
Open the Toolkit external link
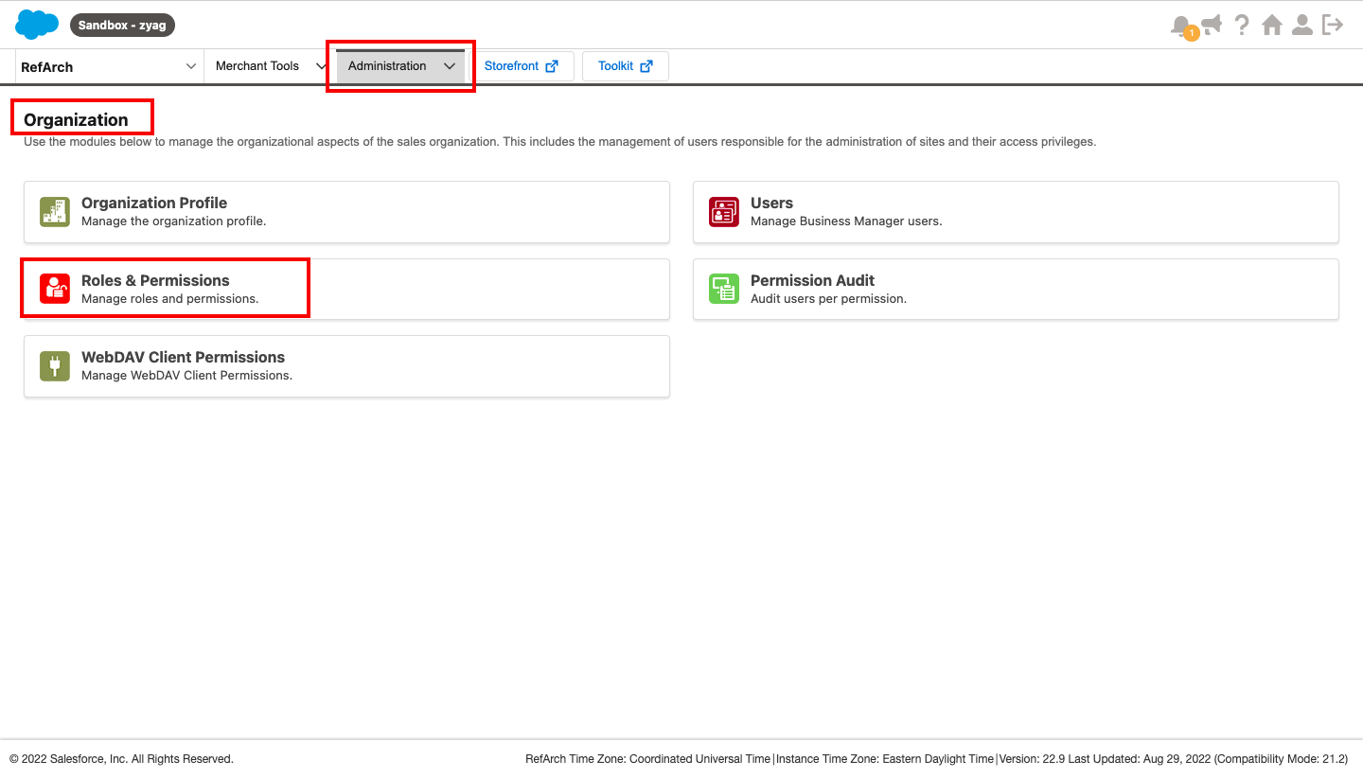click(x=625, y=66)
